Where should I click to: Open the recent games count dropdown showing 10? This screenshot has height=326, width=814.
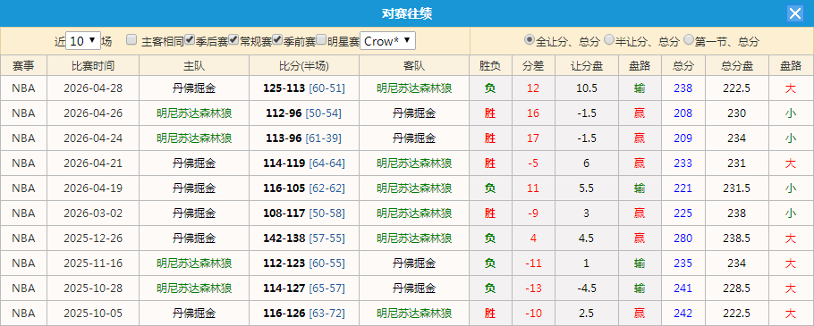coord(83,41)
